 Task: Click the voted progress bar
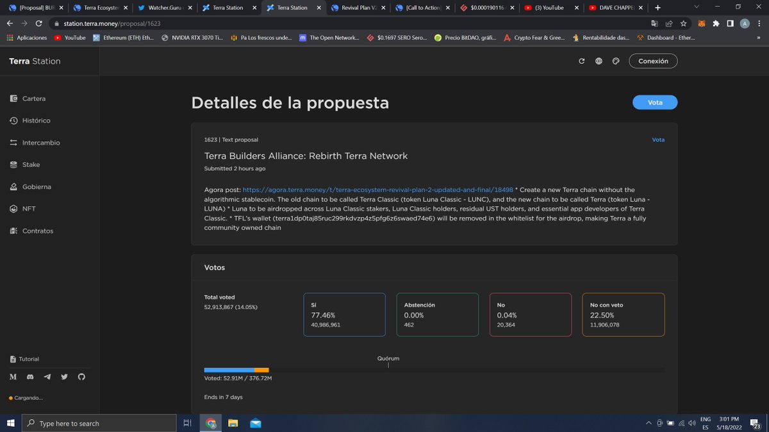tap(434, 370)
